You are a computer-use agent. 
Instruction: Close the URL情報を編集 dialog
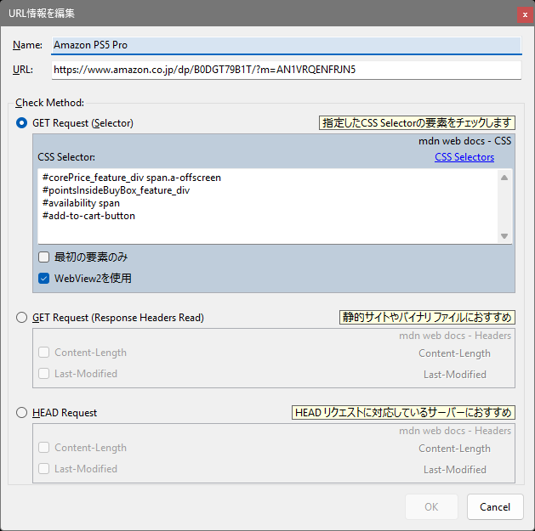click(x=525, y=14)
